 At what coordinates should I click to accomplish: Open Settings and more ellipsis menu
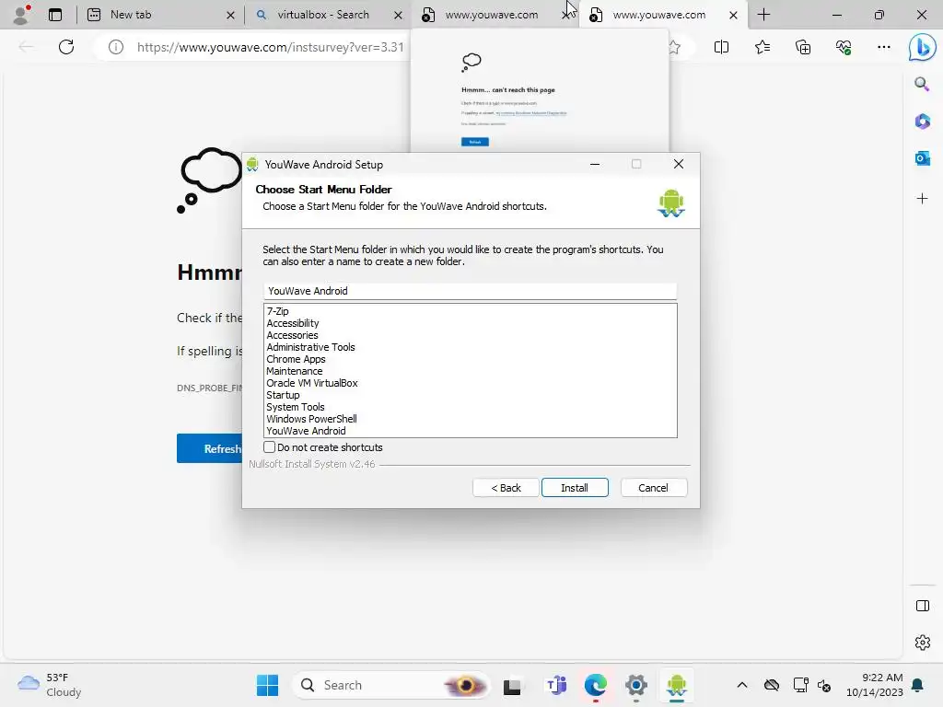coord(883,47)
